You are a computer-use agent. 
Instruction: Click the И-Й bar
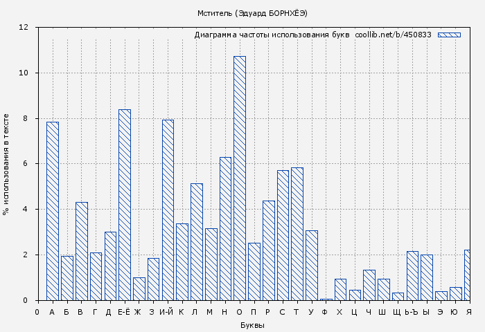tap(168, 210)
